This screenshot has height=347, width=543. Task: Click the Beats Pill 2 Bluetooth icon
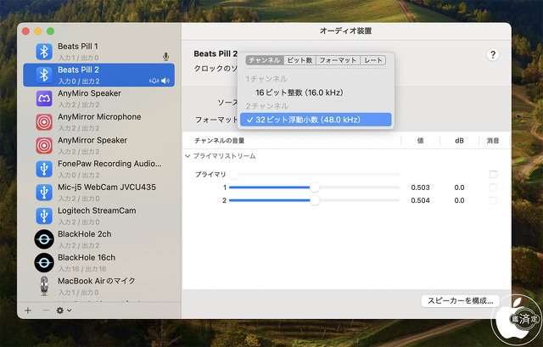tap(44, 76)
